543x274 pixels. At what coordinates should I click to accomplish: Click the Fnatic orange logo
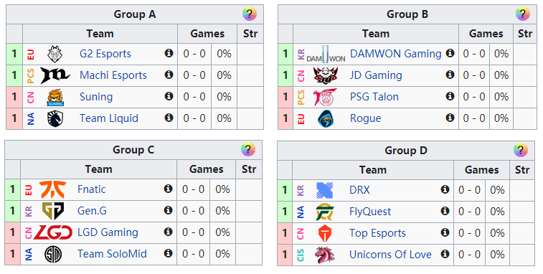coord(52,189)
